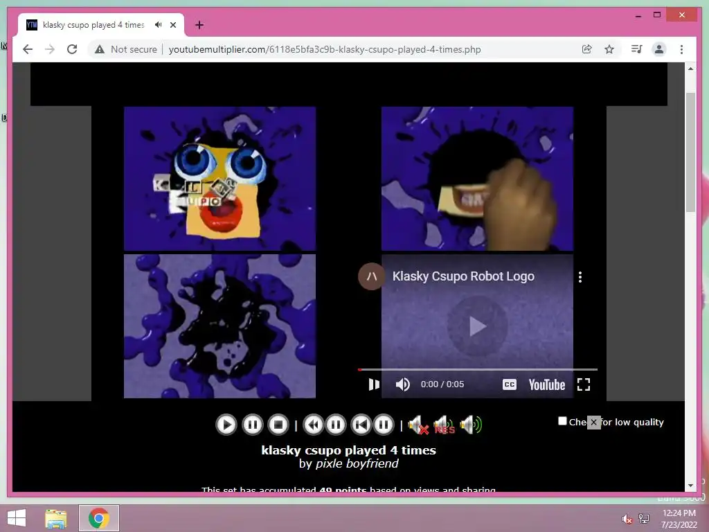Image resolution: width=709 pixels, height=532 pixels.
Task: Select the klasky csupo played 4 times tab
Action: (x=93, y=25)
